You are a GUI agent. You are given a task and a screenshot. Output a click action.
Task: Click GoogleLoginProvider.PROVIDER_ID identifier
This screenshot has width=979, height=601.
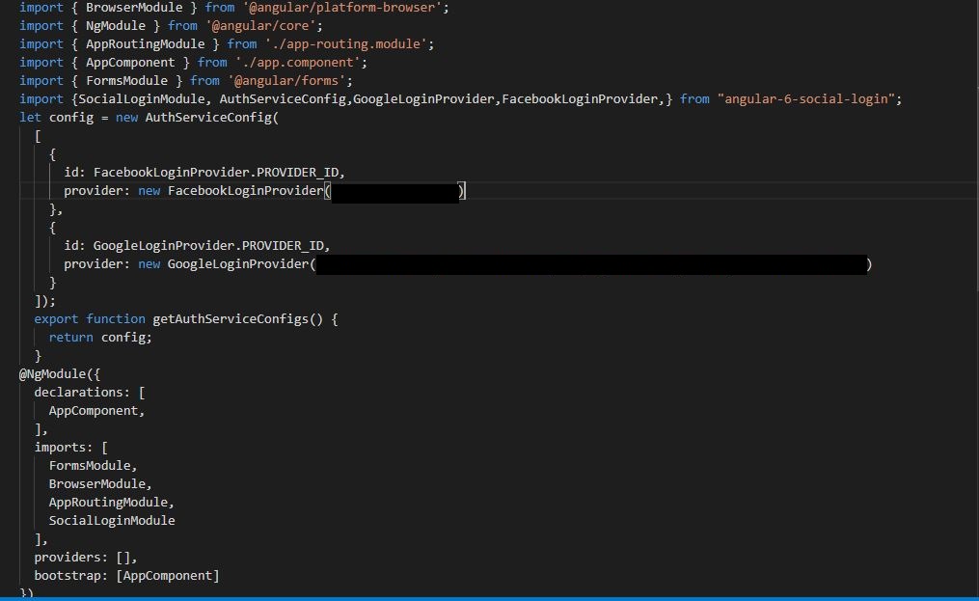coord(212,245)
